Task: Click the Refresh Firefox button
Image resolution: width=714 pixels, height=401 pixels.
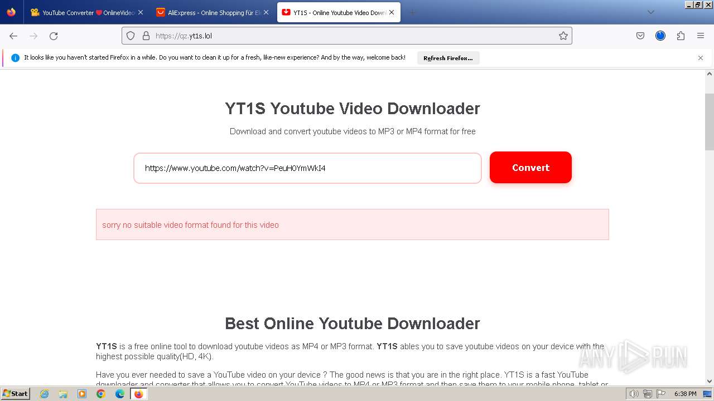Action: 448,58
